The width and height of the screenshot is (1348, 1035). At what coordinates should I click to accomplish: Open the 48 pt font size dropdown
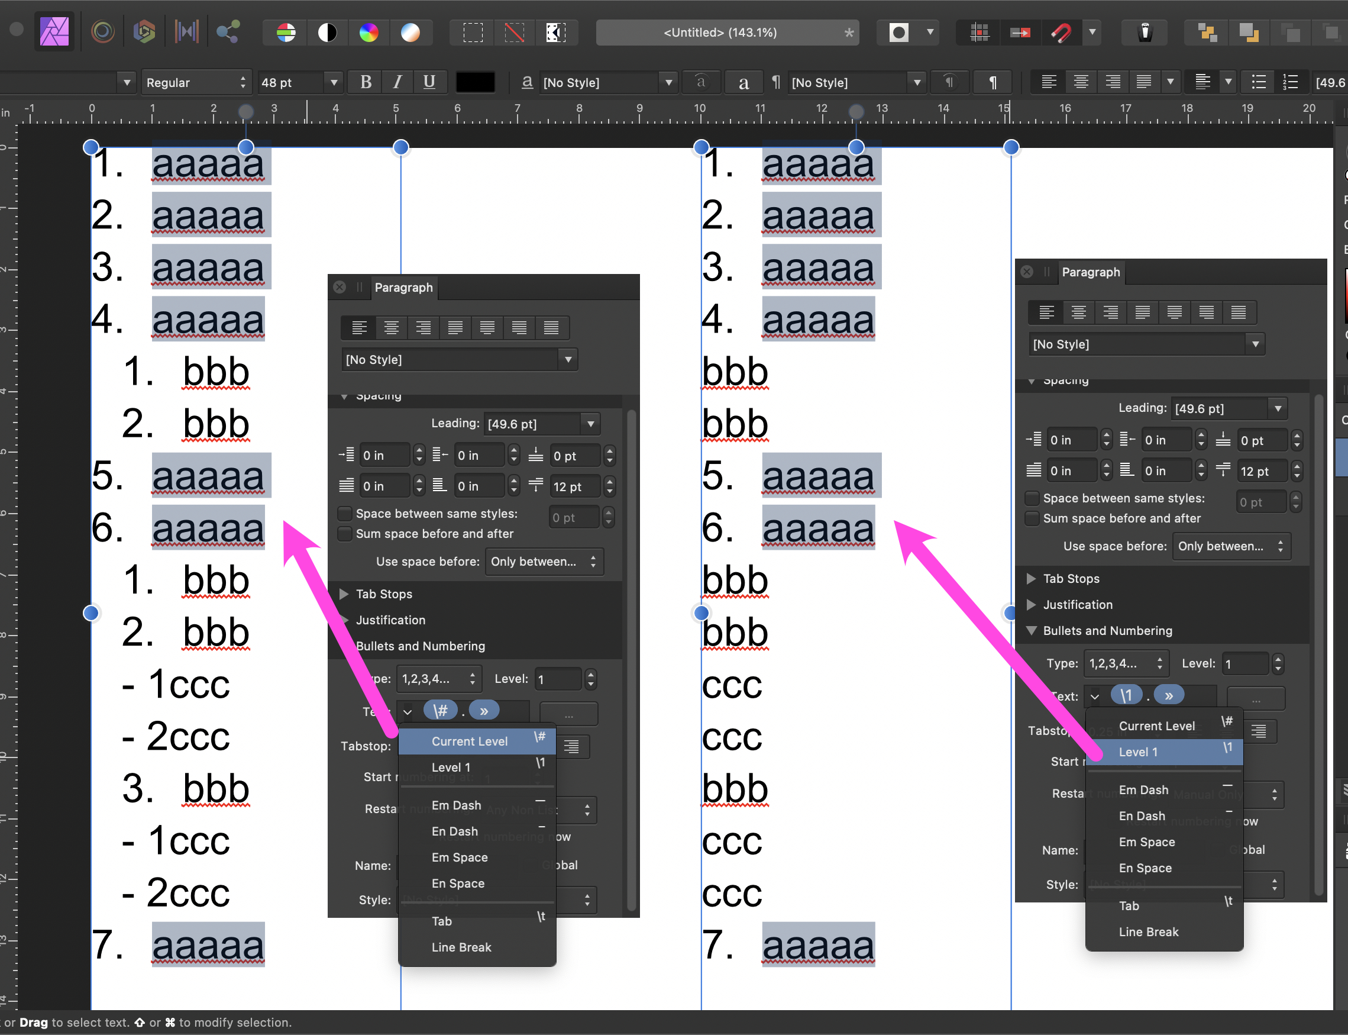333,82
